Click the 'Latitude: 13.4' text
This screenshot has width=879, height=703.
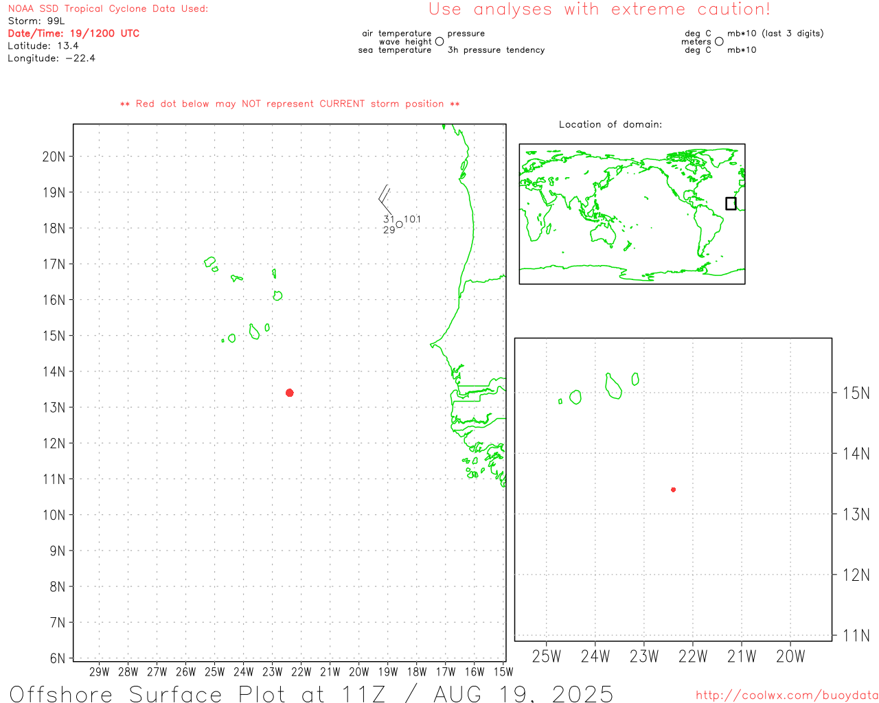click(x=43, y=45)
